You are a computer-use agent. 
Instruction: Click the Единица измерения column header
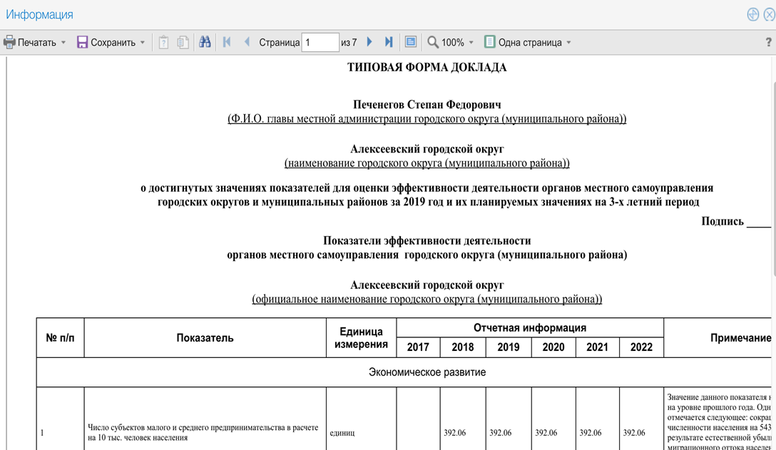pyautogui.click(x=361, y=338)
